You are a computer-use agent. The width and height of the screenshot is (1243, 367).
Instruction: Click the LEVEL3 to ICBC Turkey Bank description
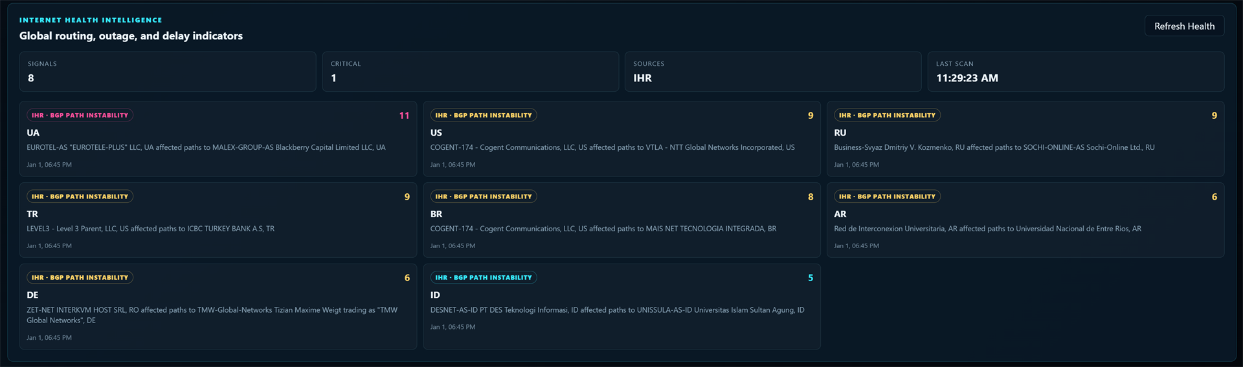click(150, 229)
